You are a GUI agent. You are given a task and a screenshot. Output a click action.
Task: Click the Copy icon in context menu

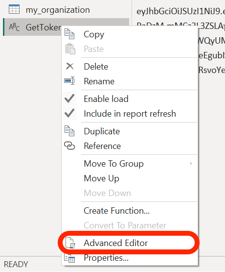69,34
